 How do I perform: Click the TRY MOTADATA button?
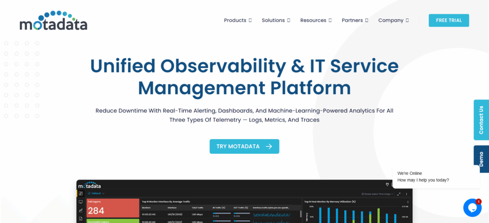[x=244, y=146]
